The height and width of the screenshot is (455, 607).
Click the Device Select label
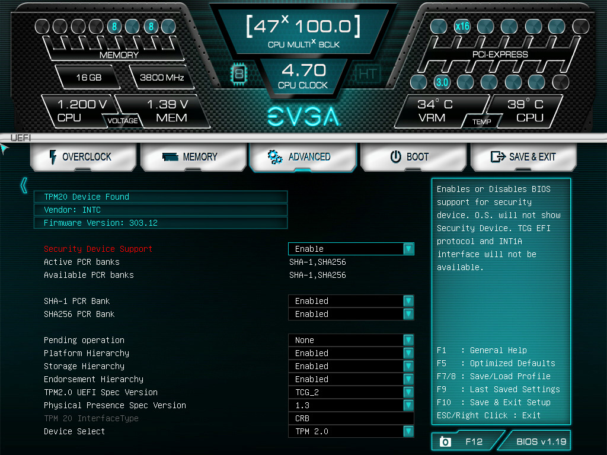pyautogui.click(x=74, y=431)
